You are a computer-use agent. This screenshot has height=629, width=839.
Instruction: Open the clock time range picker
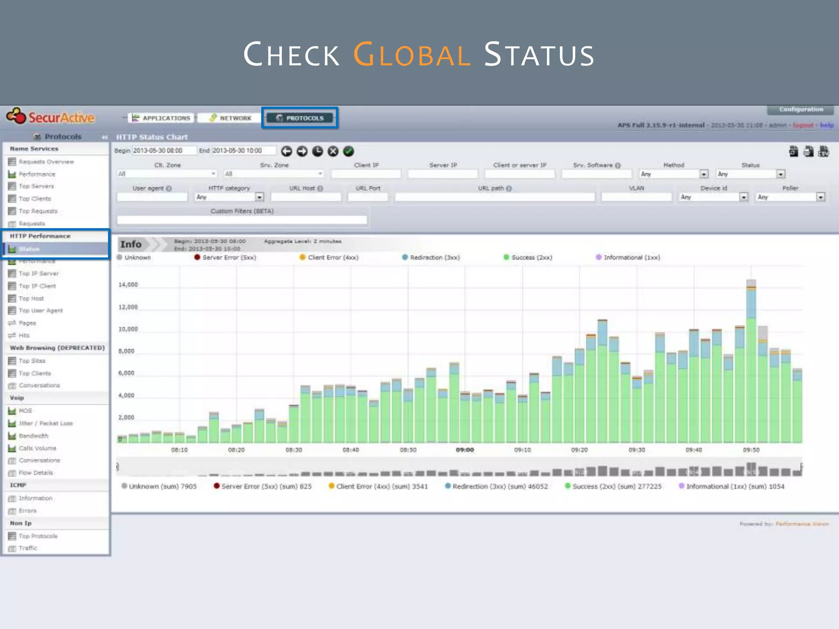tap(317, 151)
